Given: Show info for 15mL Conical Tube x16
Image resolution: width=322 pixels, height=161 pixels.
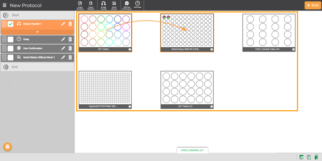Looking at the screenshot, I should (293, 50).
